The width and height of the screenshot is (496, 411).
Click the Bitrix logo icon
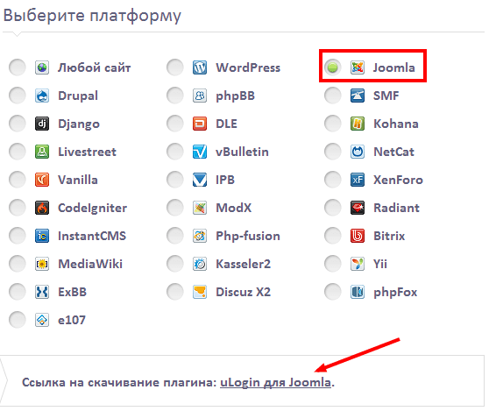click(358, 236)
